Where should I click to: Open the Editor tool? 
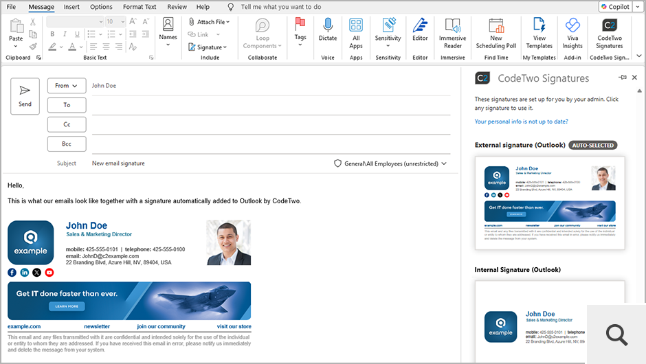point(420,30)
